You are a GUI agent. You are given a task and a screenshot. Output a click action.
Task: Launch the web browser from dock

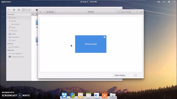(x=72, y=95)
